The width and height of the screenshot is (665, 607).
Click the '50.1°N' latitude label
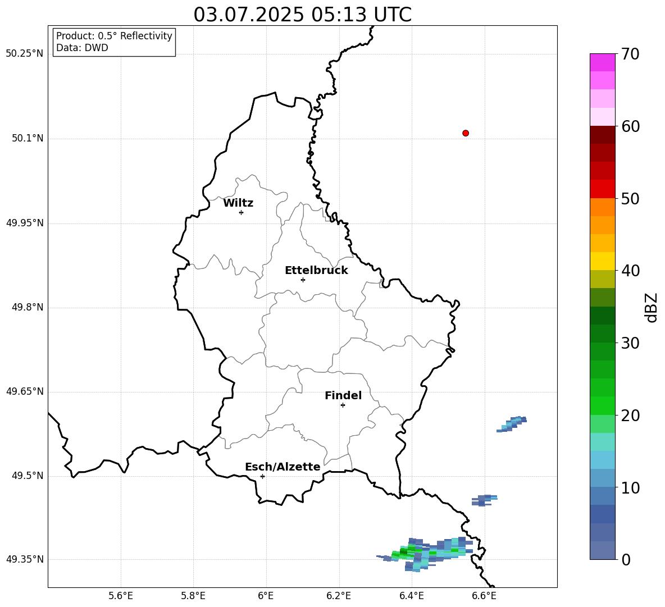28,139
